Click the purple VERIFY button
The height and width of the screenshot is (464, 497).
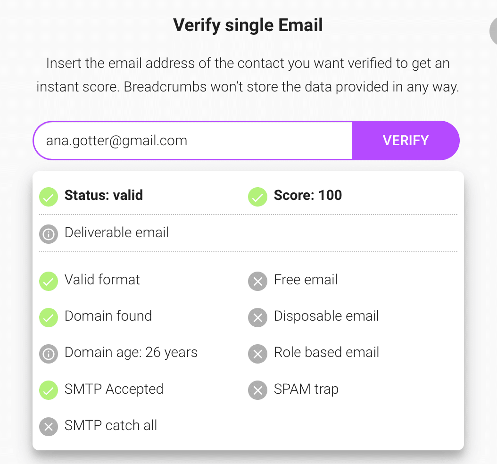tap(406, 141)
